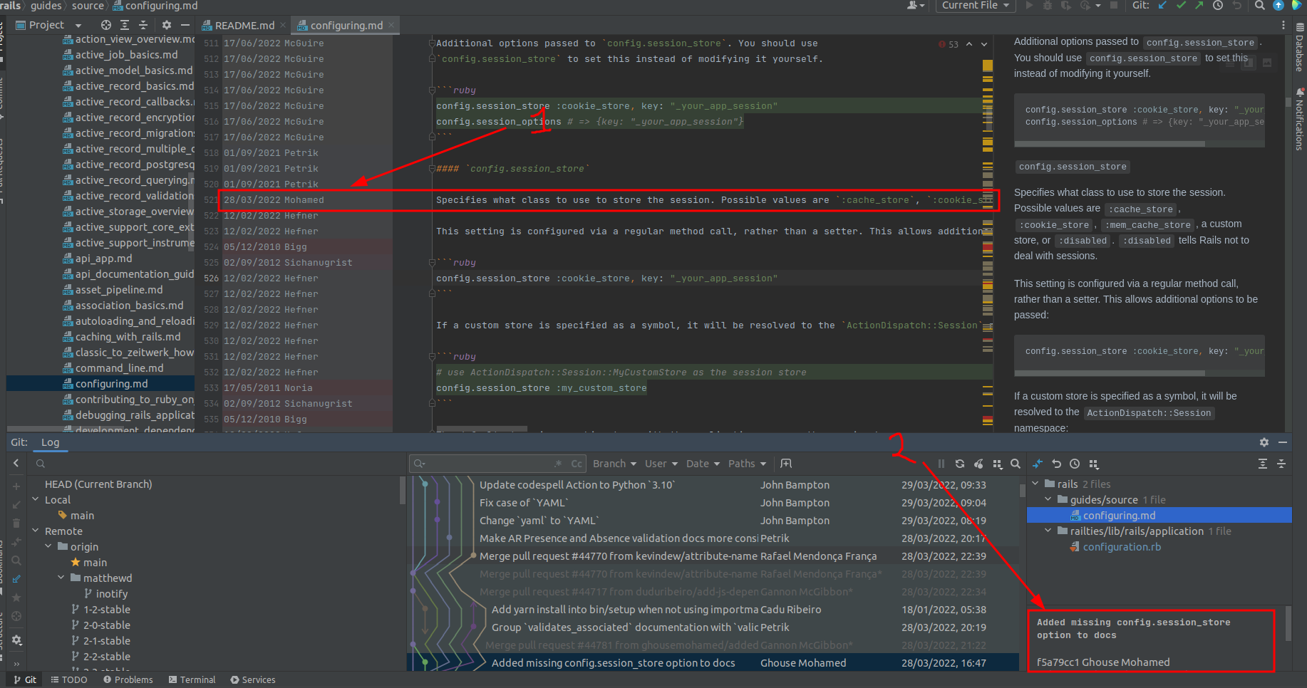Switch to README.md editor tab

(244, 25)
